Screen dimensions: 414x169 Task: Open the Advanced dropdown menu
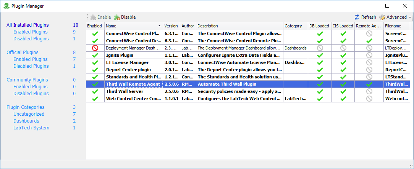[x=395, y=17]
